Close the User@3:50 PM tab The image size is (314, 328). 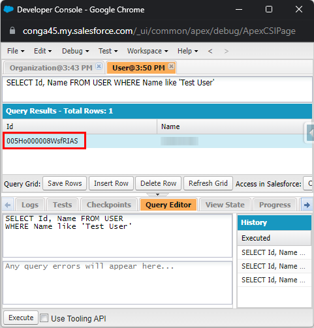[x=172, y=66]
